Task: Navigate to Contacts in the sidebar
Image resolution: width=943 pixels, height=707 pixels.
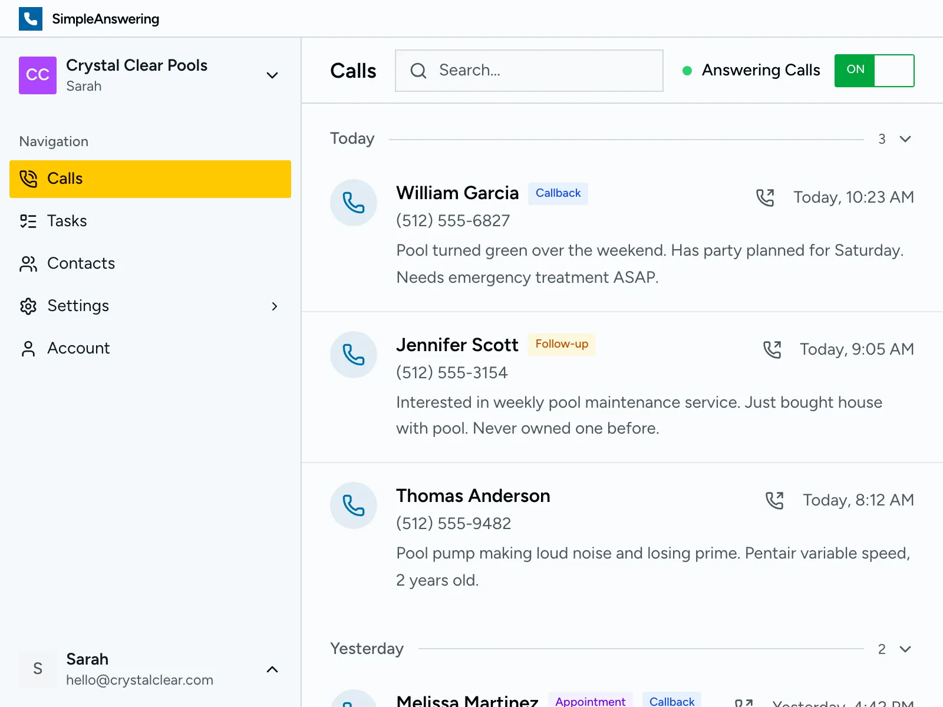Action: (x=81, y=263)
